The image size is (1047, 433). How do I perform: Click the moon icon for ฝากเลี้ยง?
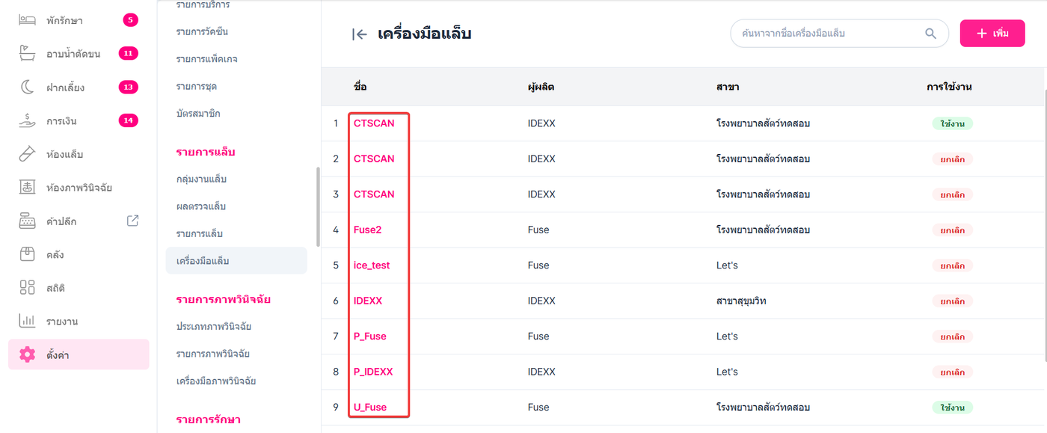(x=28, y=87)
